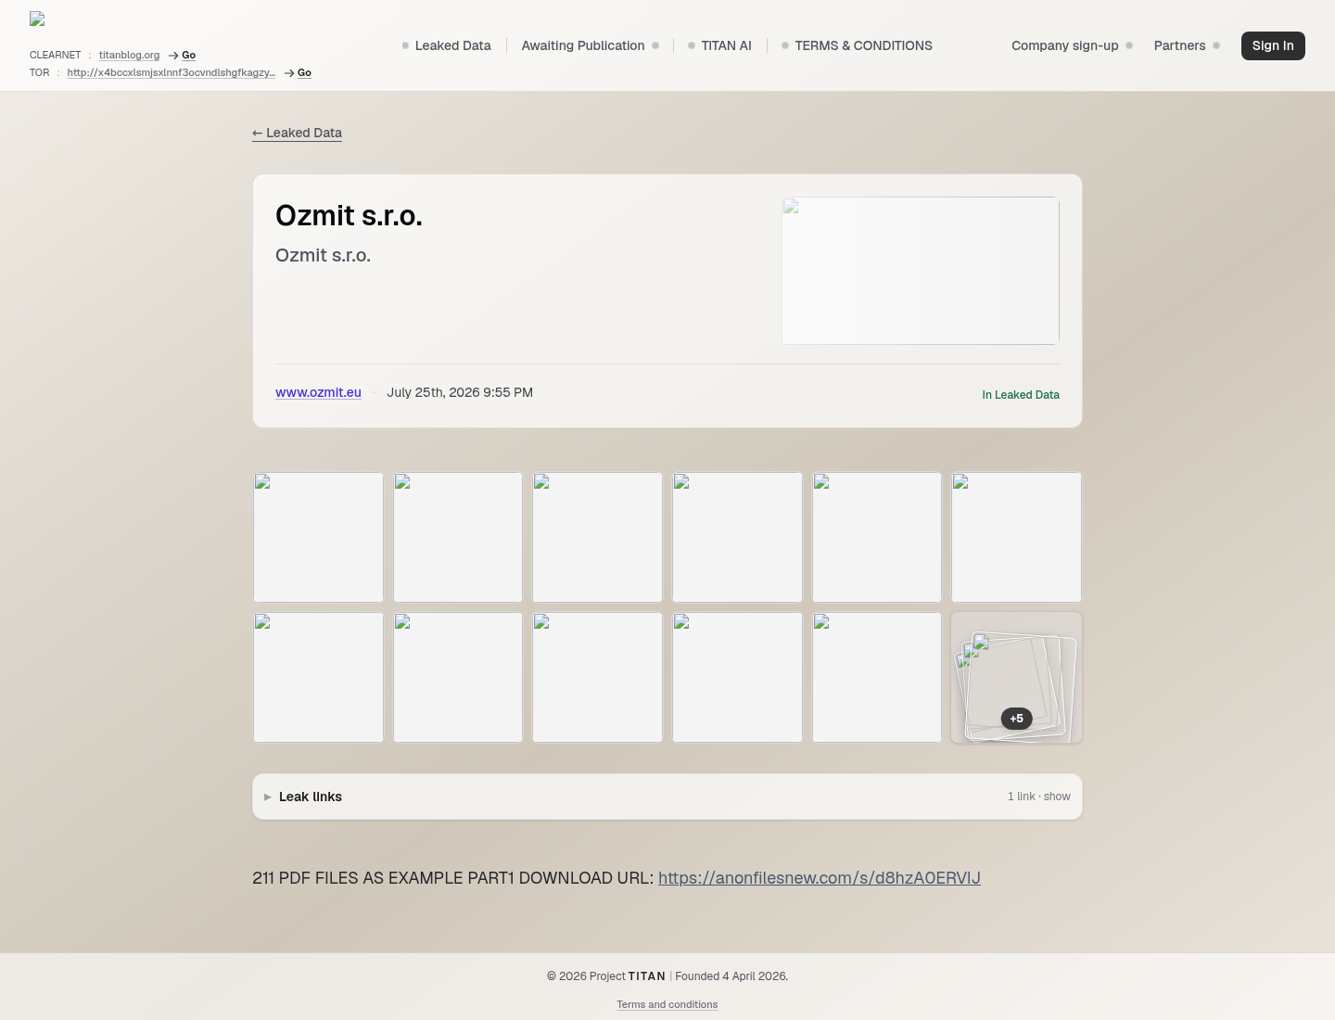The image size is (1335, 1020).
Task: Click the date 'July 25th, 2026 9:55 PM'
Action: point(460,392)
